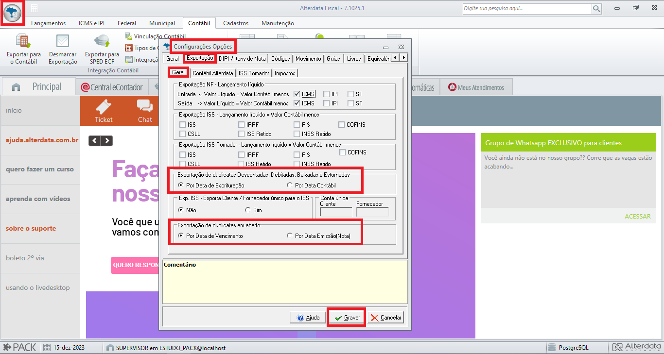The height and width of the screenshot is (354, 664).
Task: Select Por Data Emissão(Nota) radio
Action: pos(290,236)
